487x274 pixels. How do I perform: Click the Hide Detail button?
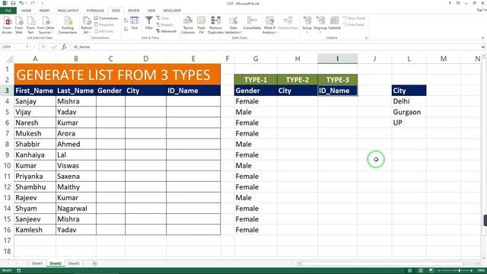point(353,24)
